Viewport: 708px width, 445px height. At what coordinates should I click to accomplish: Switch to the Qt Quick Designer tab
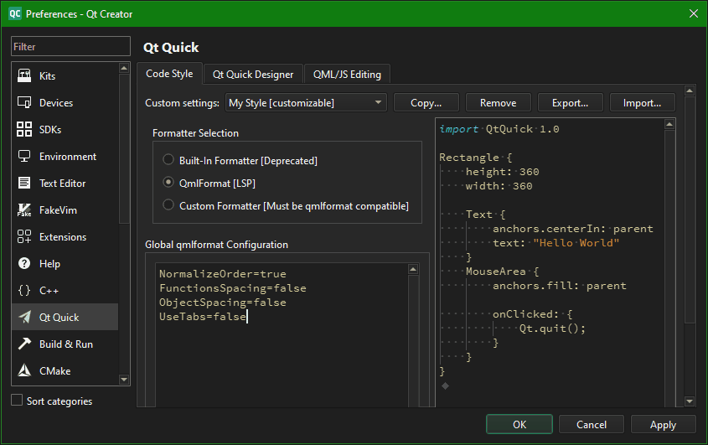(x=253, y=75)
